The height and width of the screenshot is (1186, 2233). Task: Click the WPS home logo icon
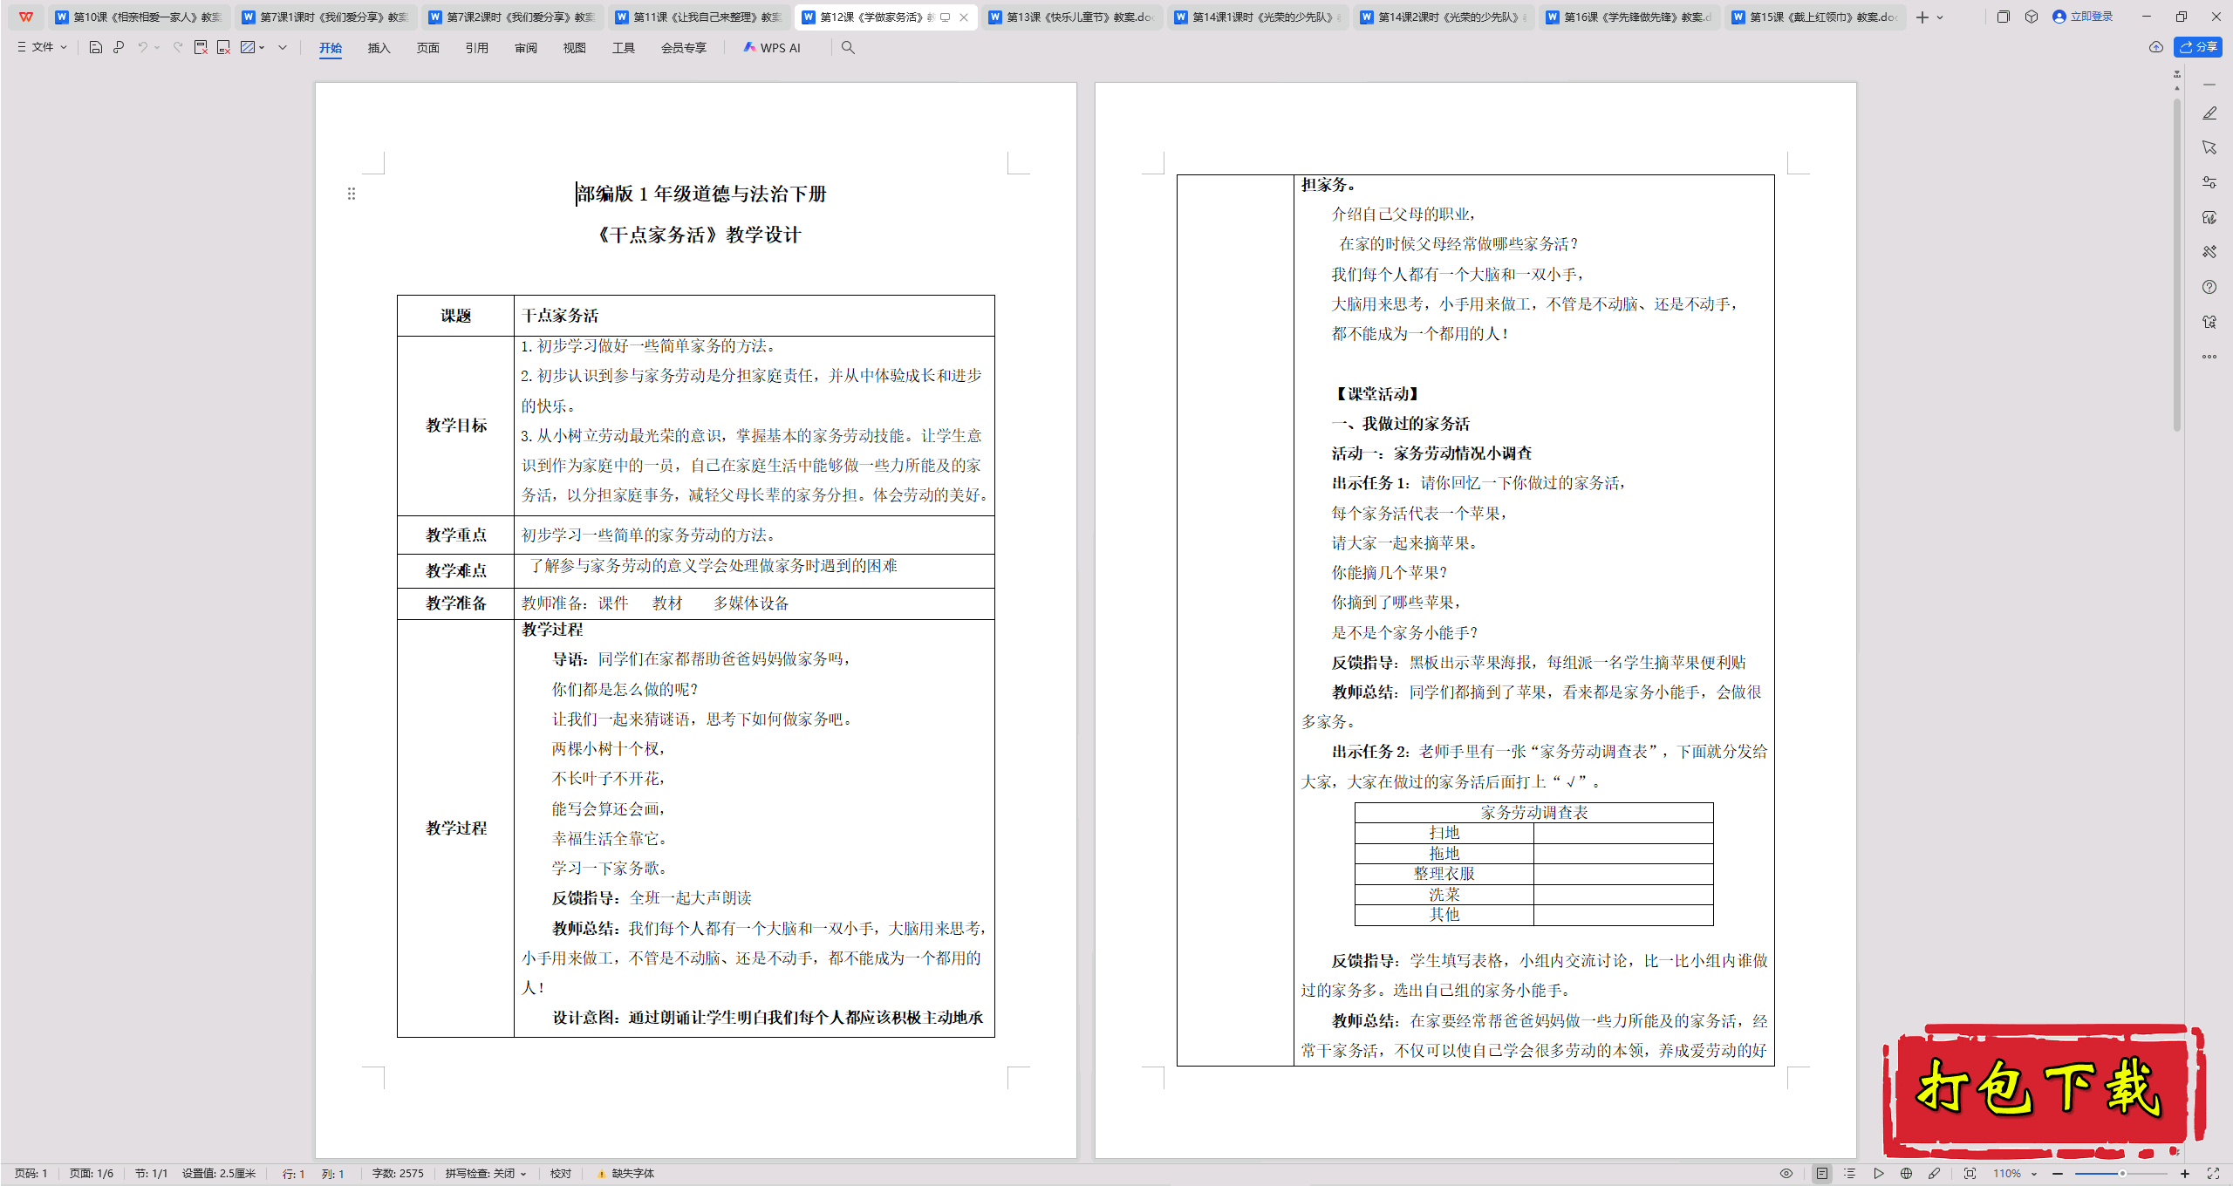tap(26, 17)
